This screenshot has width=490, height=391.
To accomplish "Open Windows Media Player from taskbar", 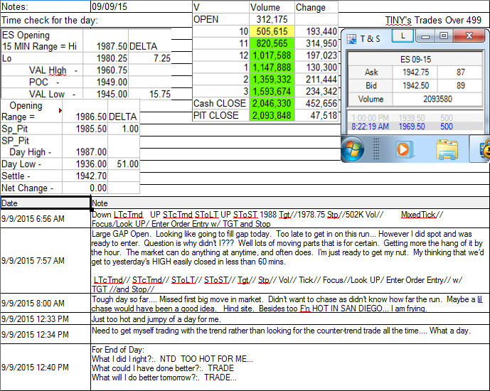I will pyautogui.click(x=404, y=149).
